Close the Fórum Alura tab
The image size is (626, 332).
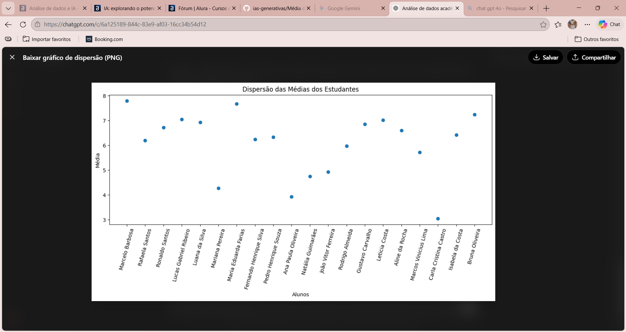pos(234,8)
